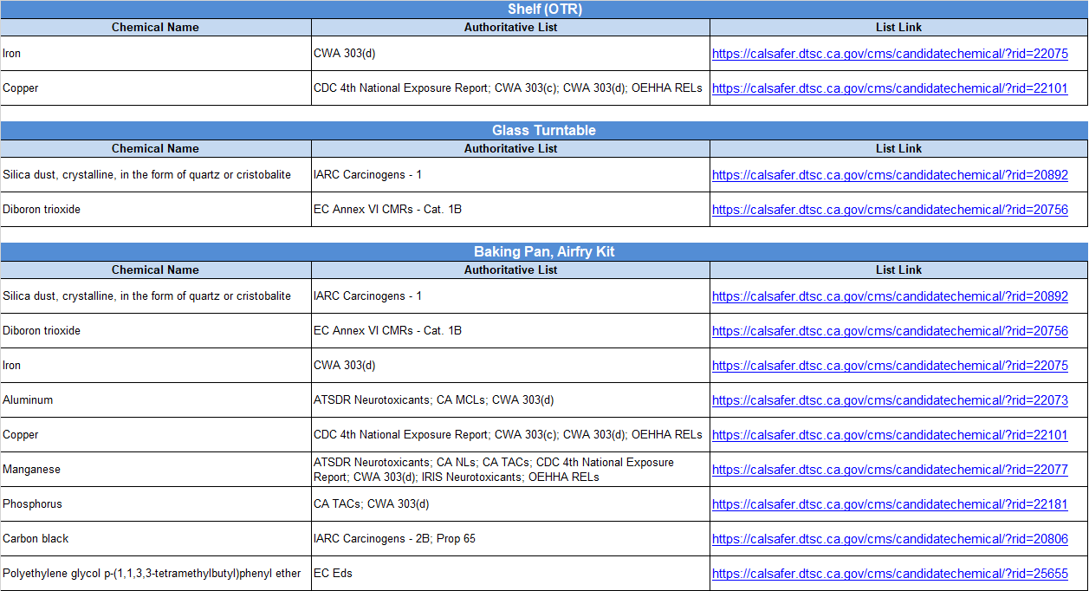The image size is (1089, 591).
Task: Select Copper's authoritative list under Baking Pan
Action: [511, 435]
